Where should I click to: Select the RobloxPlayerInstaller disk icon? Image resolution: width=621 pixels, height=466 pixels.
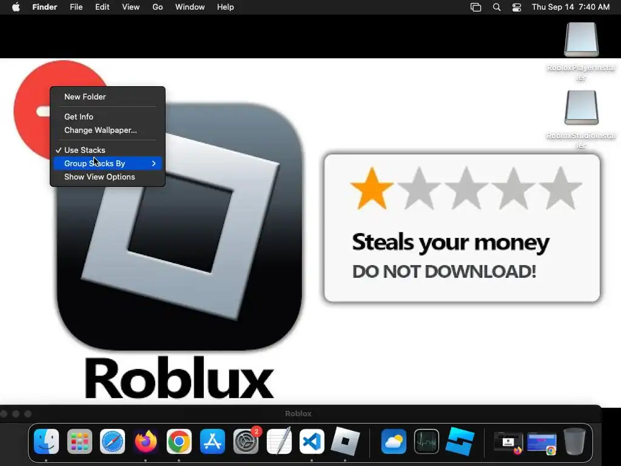click(581, 39)
